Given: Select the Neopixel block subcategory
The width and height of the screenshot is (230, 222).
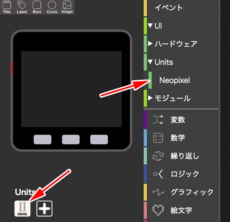Looking at the screenshot, I should pos(174,80).
